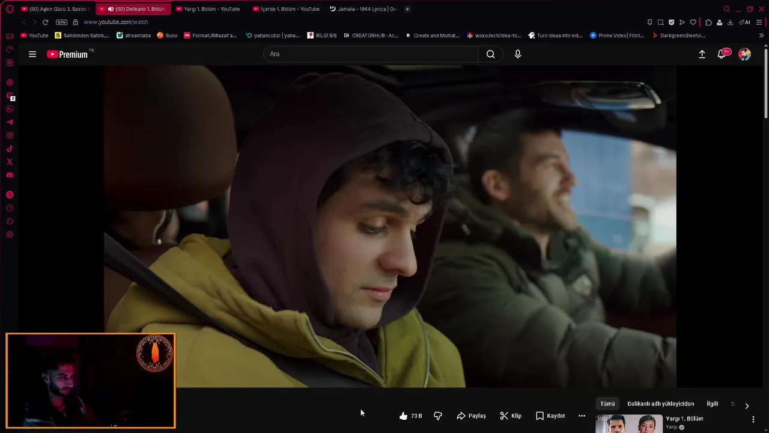
Task: Open the woxo.tech bookmark
Action: 494,35
